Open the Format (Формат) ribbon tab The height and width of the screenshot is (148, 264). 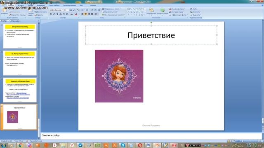pyautogui.click(x=93, y=5)
